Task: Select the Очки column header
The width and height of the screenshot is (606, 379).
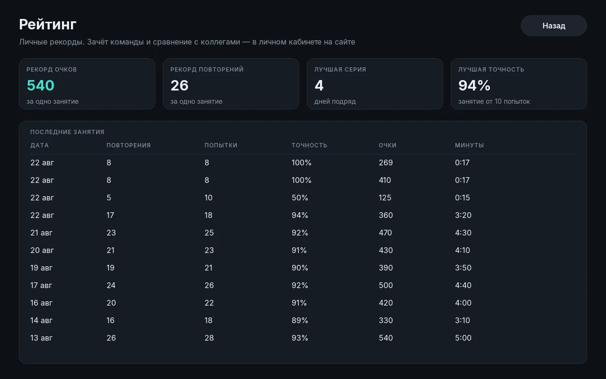Action: click(388, 145)
